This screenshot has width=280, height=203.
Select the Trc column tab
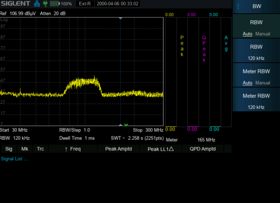click(40, 149)
